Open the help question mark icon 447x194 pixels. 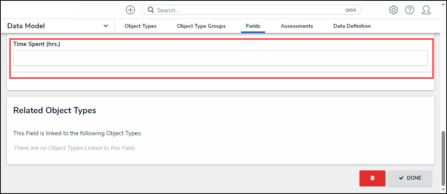(x=410, y=10)
